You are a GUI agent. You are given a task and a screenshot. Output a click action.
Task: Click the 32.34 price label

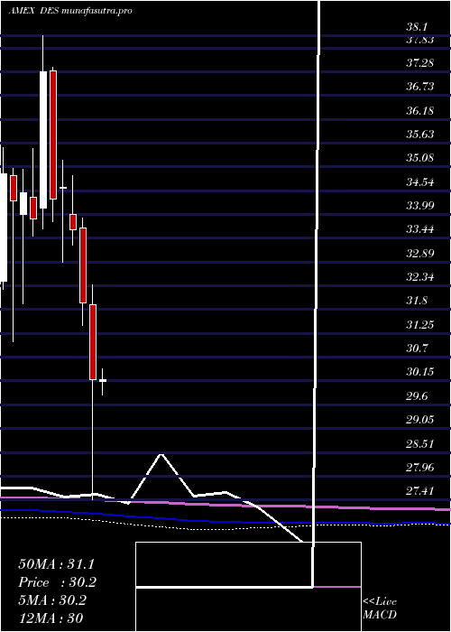(419, 277)
